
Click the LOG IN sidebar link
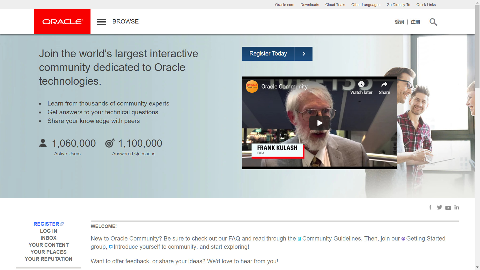pos(48,231)
